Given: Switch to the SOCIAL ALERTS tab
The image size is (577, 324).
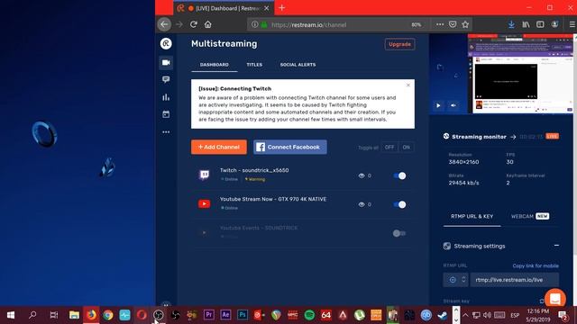Looking at the screenshot, I should [298, 65].
